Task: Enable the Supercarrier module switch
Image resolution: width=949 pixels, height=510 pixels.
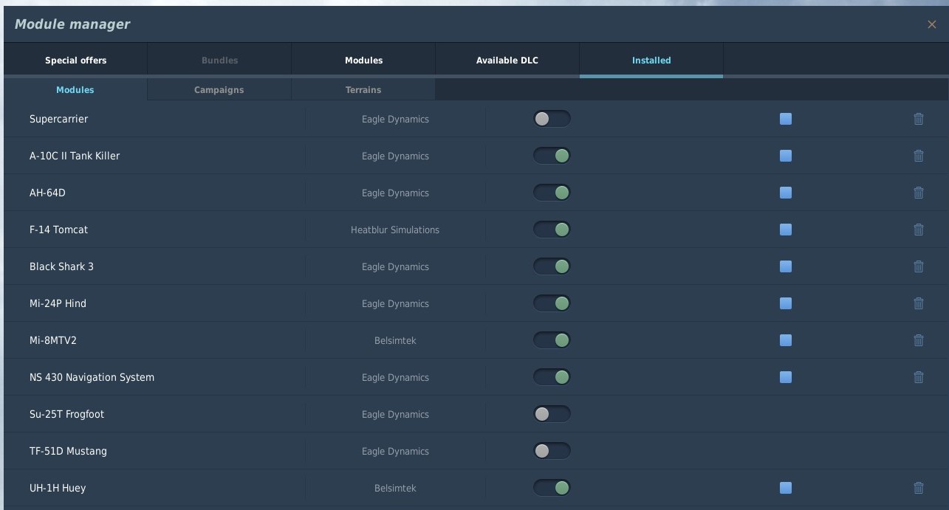Action: pos(552,119)
